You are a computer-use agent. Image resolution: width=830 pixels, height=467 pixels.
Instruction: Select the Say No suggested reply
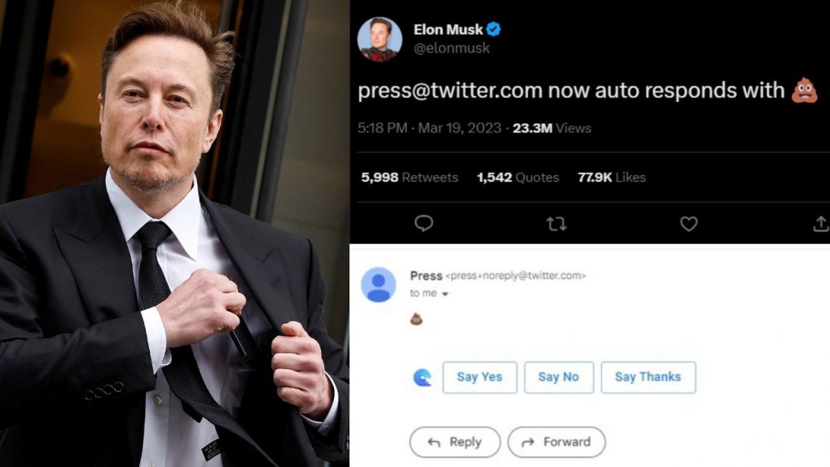point(559,377)
